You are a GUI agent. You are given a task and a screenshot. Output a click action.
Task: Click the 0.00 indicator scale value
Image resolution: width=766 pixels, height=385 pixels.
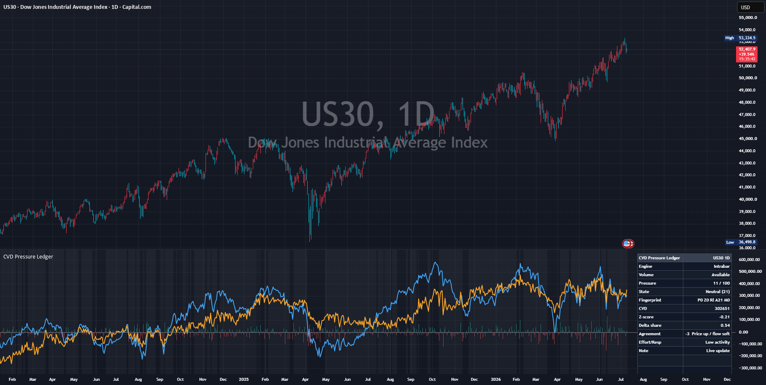pos(743,332)
